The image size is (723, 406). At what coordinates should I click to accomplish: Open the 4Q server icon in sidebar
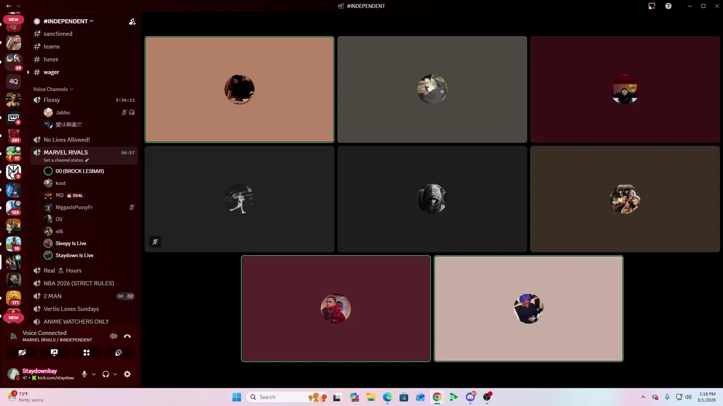coord(14,81)
